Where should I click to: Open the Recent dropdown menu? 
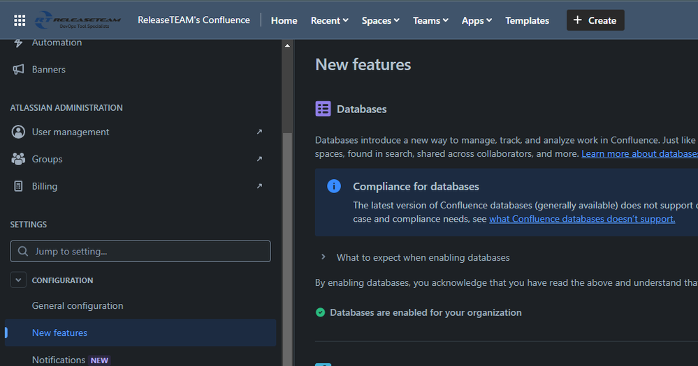coord(329,20)
